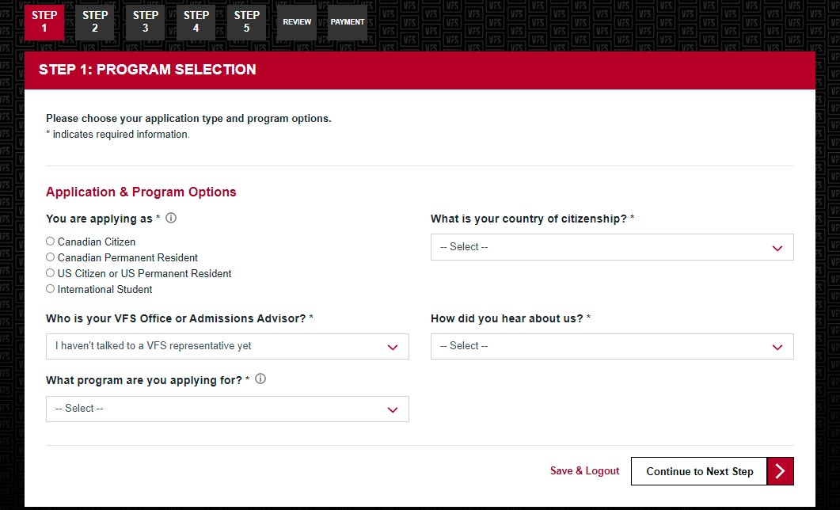This screenshot has width=840, height=510.
Task: Open the country of citizenship dropdown
Action: 612,248
